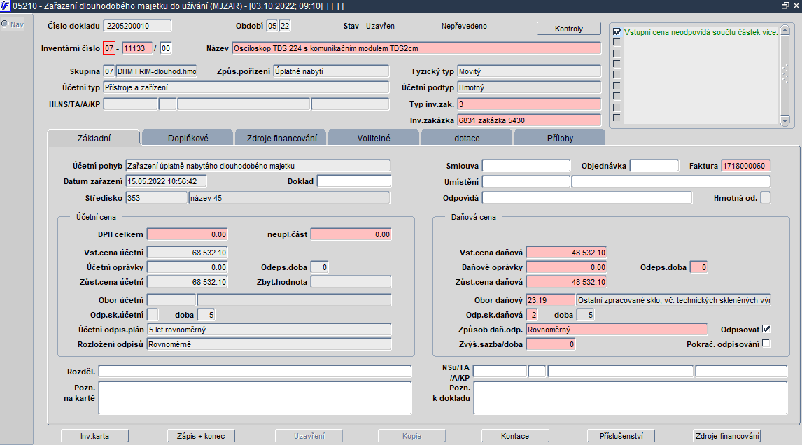Click the Faktura field 1718000060
Viewport: 802px width, 445px height.
[746, 166]
